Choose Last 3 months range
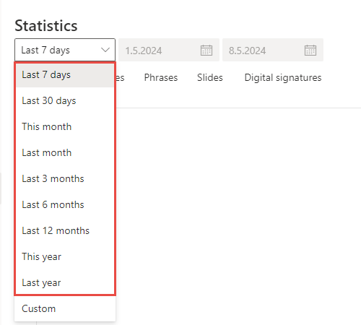The width and height of the screenshot is (361, 325). pyautogui.click(x=65, y=178)
